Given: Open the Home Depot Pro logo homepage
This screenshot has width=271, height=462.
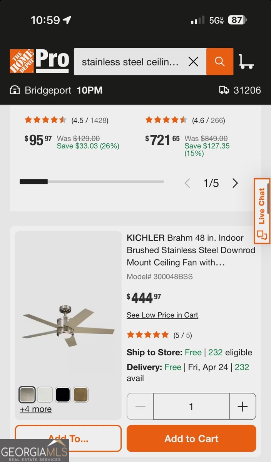Looking at the screenshot, I should tap(39, 61).
